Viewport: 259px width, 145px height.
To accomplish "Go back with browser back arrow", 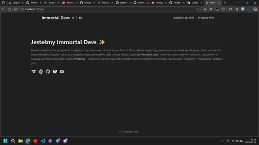I will [3, 9].
